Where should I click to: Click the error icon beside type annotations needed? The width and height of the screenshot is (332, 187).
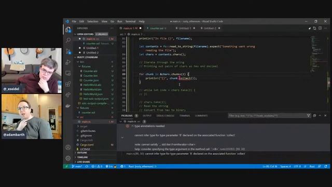(128, 126)
